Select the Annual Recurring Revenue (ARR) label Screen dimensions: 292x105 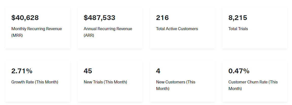coord(108,32)
